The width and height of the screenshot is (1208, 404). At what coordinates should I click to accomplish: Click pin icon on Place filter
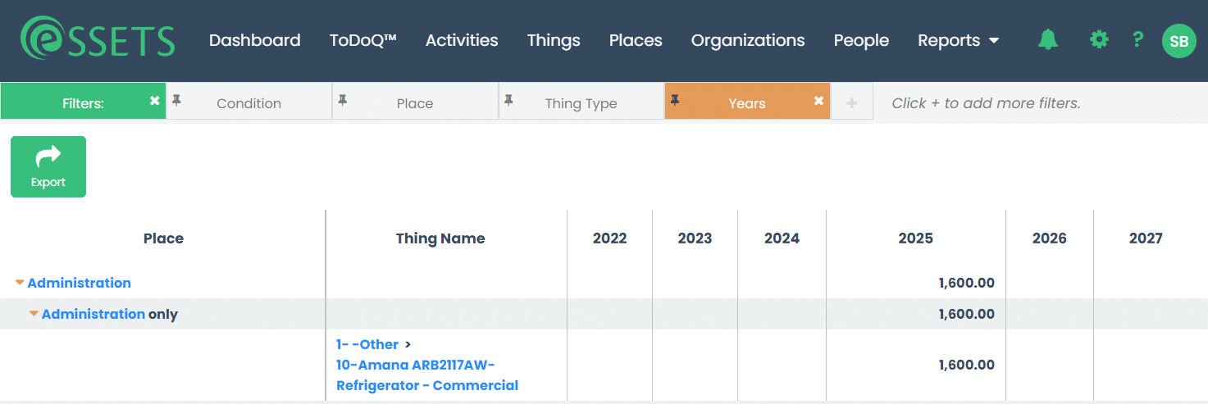[343, 100]
